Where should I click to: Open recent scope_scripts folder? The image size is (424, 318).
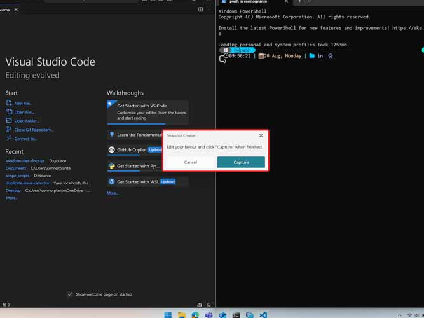tap(18, 176)
